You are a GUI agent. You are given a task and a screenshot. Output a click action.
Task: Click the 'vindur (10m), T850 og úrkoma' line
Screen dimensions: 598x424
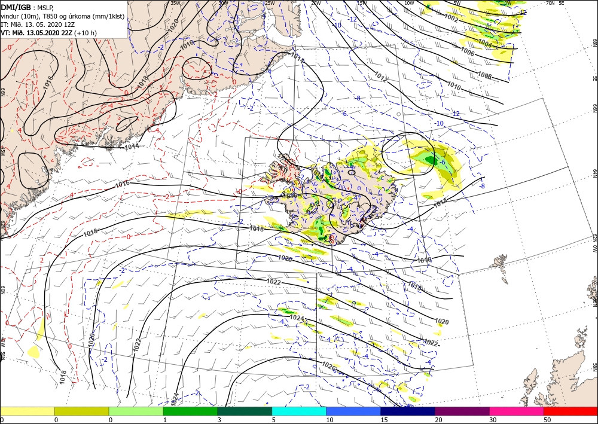click(x=63, y=16)
